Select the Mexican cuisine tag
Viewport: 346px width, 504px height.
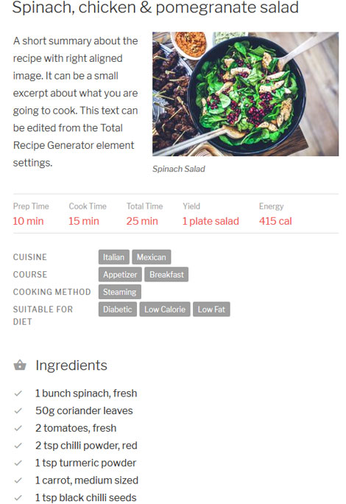[x=152, y=257]
